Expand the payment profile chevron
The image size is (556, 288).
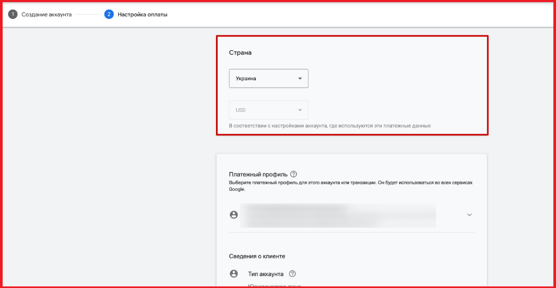point(469,215)
